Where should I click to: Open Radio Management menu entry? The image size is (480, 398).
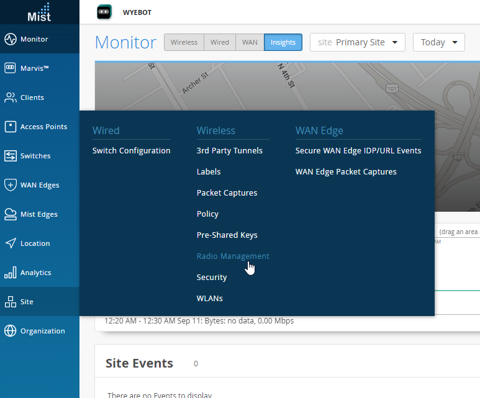(233, 256)
